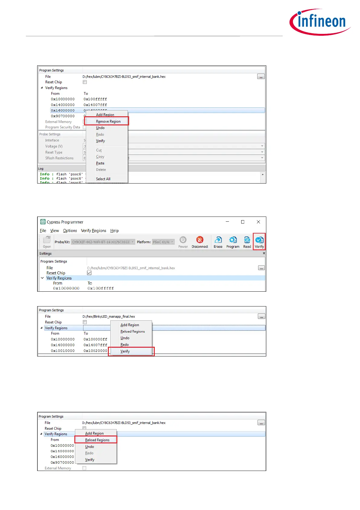Close the Cypress Programmer window

pyautogui.click(x=258, y=222)
